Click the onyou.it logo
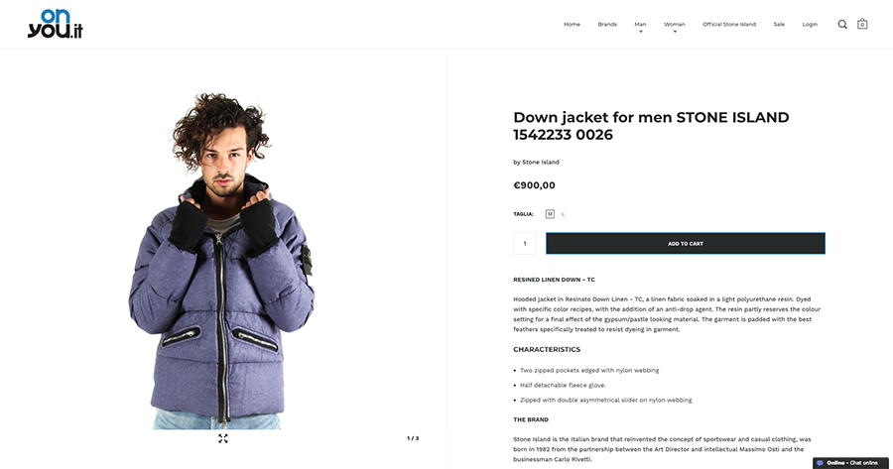The height and width of the screenshot is (469, 893). [56, 24]
